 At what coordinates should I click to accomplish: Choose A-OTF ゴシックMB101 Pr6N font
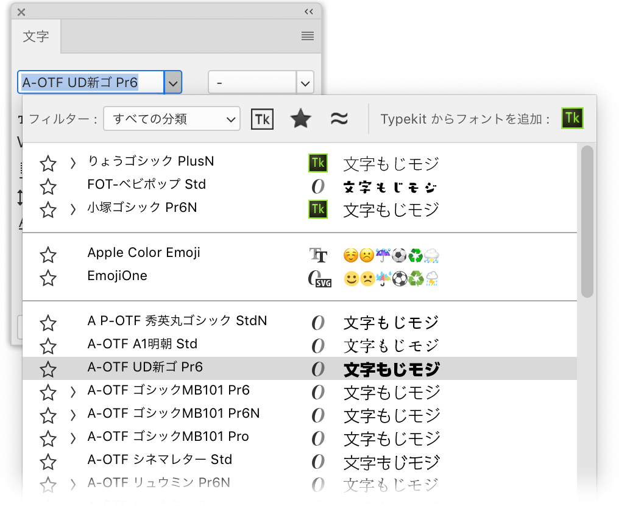pos(174,413)
